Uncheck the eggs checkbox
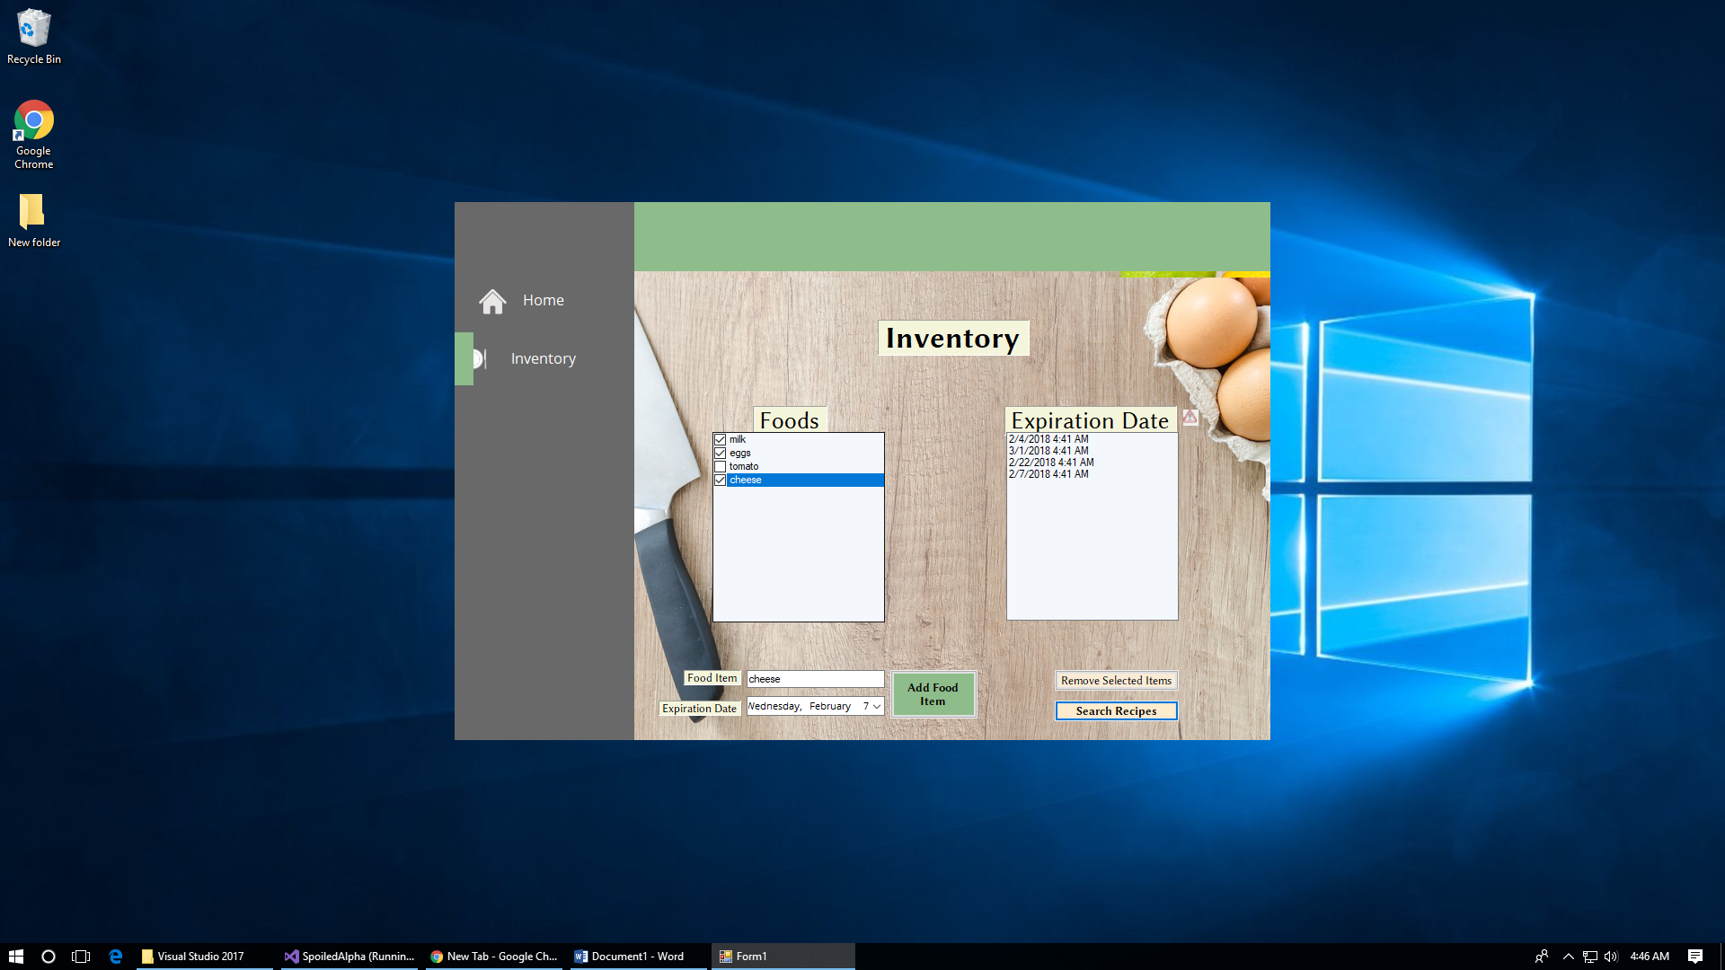The image size is (1725, 970). tap(720, 454)
